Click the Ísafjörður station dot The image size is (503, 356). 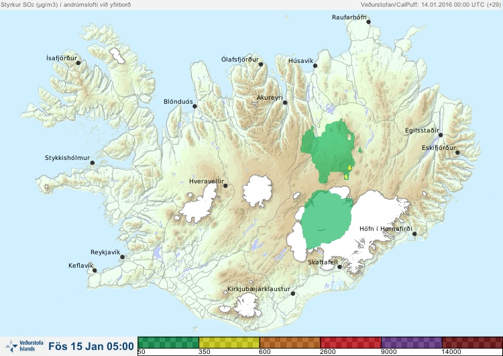pos(78,63)
